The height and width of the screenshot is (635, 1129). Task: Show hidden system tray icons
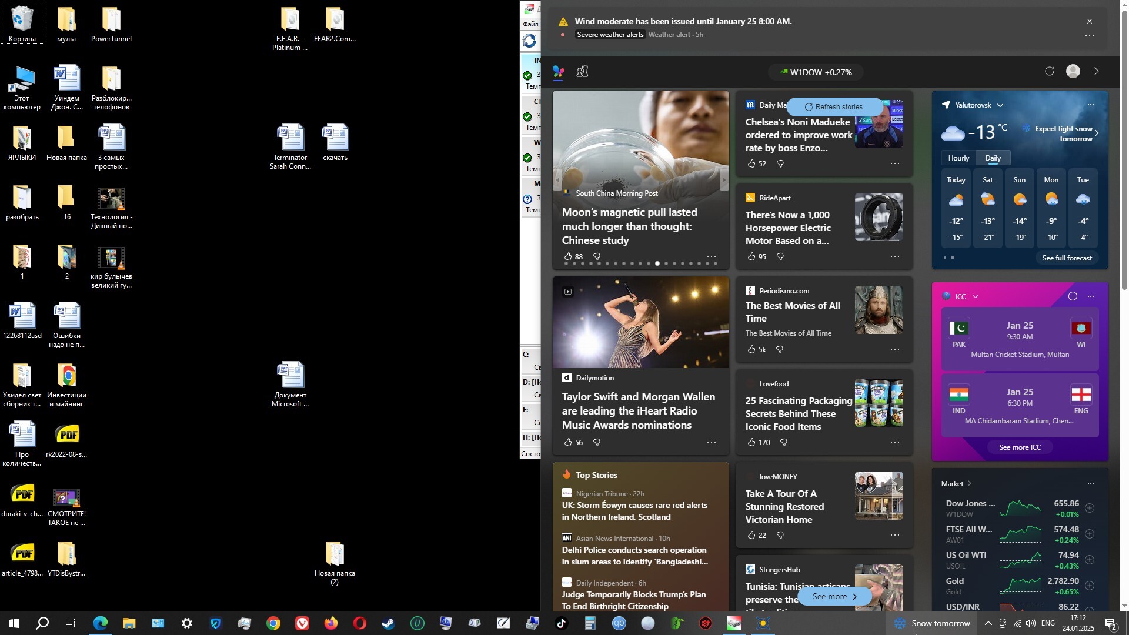click(x=988, y=624)
